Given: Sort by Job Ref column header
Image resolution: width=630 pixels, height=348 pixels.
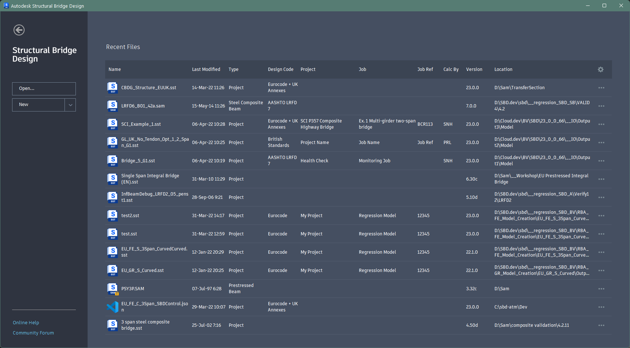Looking at the screenshot, I should pyautogui.click(x=425, y=69).
